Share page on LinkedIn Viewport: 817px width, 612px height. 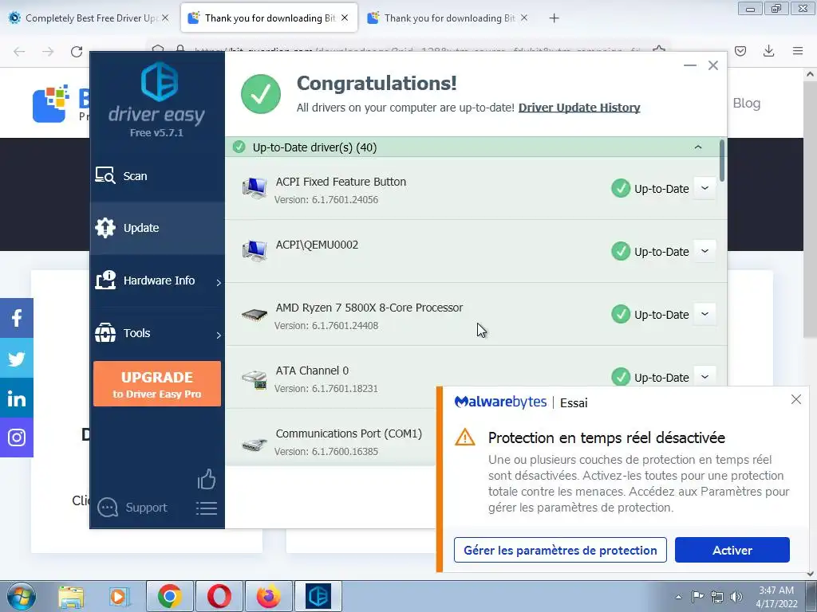coord(17,398)
